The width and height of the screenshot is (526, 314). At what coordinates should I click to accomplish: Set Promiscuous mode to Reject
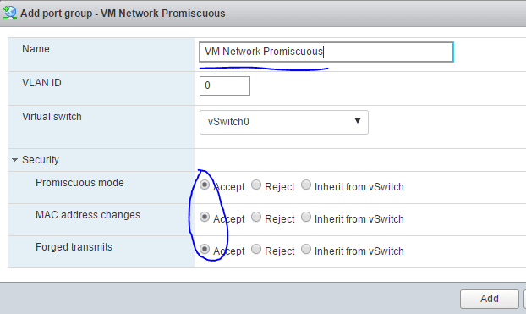pos(256,185)
